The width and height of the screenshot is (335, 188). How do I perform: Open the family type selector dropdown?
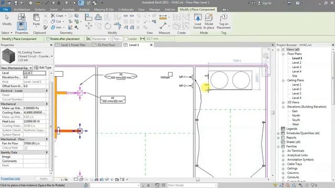52,56
